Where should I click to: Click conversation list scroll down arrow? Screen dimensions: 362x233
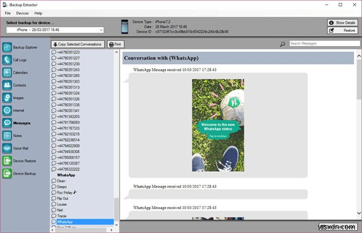(117, 225)
